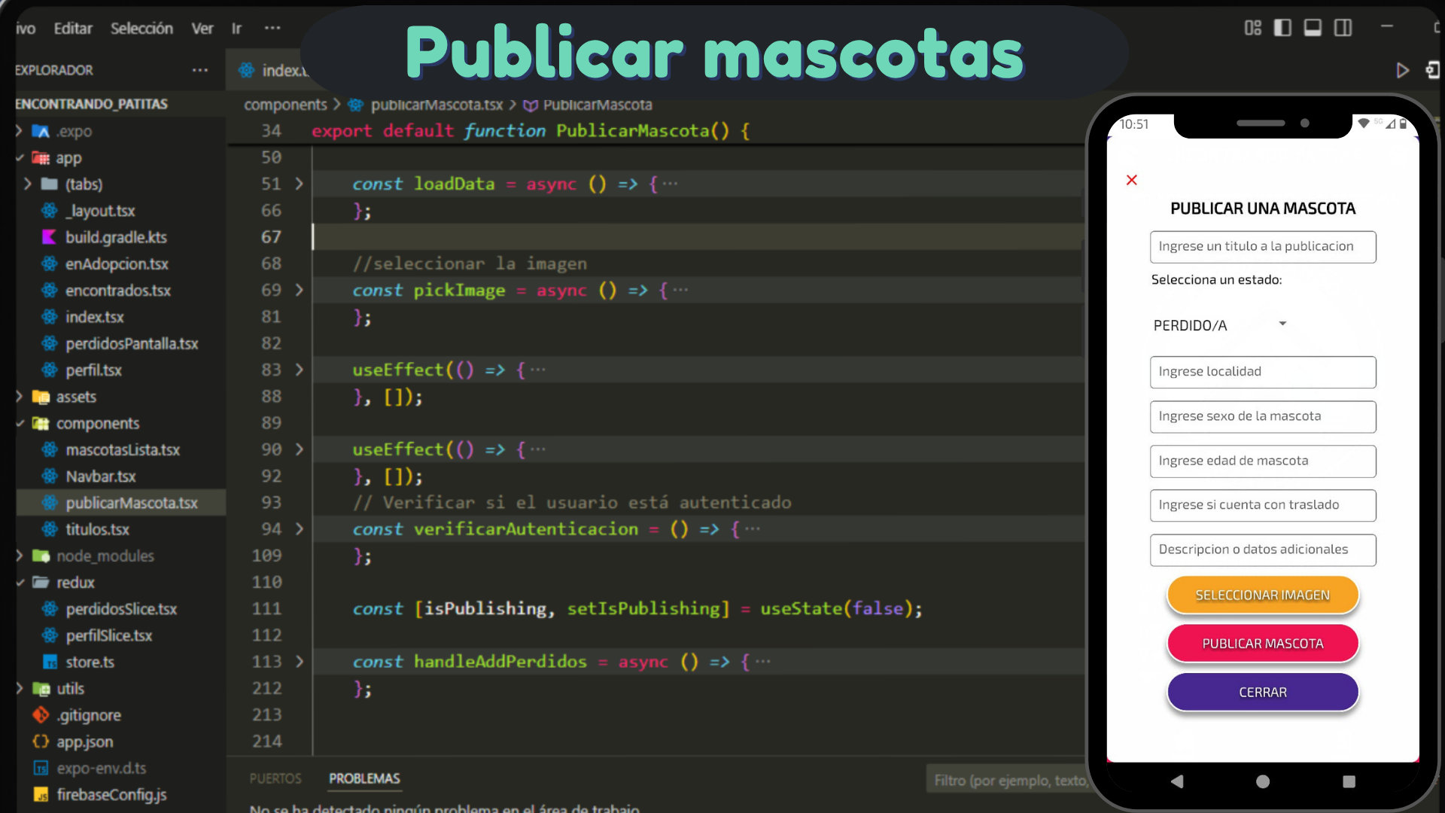Toggle bottom panel layout icon
Viewport: 1445px width, 813px height.
tap(1313, 28)
